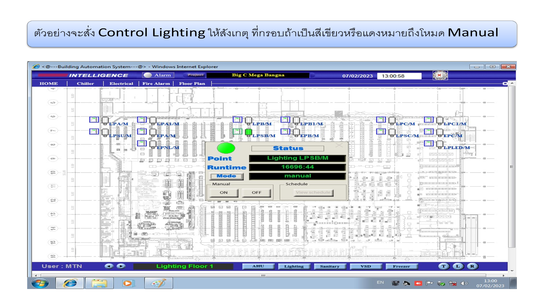This screenshot has height=306, width=544.
Task: Select the LPB1/M lighting panel icon
Action: [x=296, y=121]
